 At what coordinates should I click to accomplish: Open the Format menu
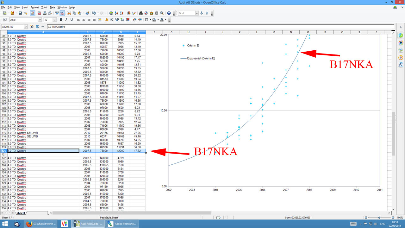35,7
